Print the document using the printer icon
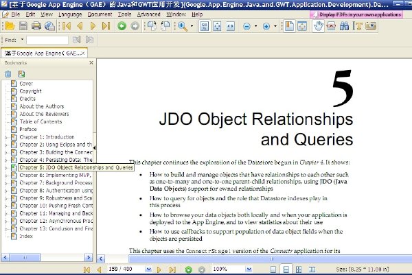The height and width of the screenshot is (275, 412). (x=36, y=26)
